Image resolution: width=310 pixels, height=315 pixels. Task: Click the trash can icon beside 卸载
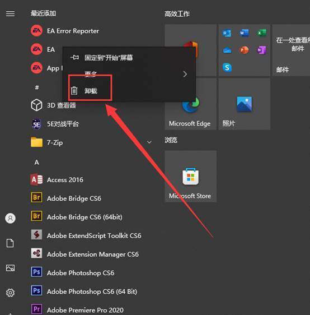pos(74,91)
